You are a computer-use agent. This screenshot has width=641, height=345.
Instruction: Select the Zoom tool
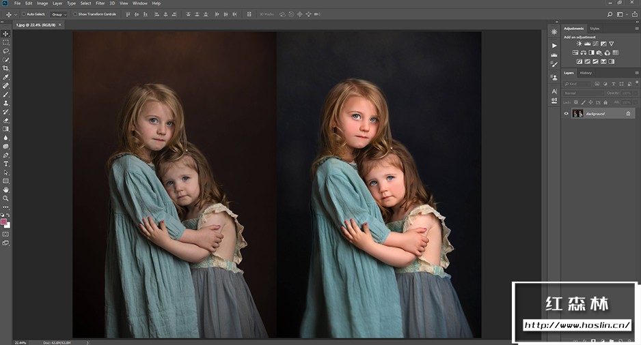(5, 198)
